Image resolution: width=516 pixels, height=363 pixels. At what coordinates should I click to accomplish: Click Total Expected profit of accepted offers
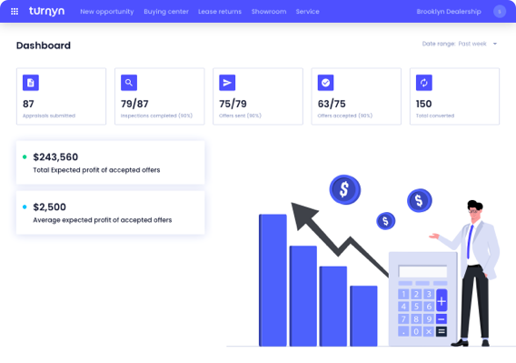point(96,170)
